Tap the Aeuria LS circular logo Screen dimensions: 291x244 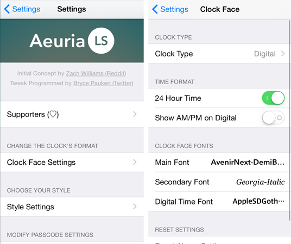tap(101, 41)
